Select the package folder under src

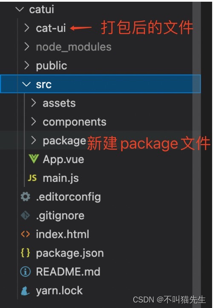click(x=64, y=141)
